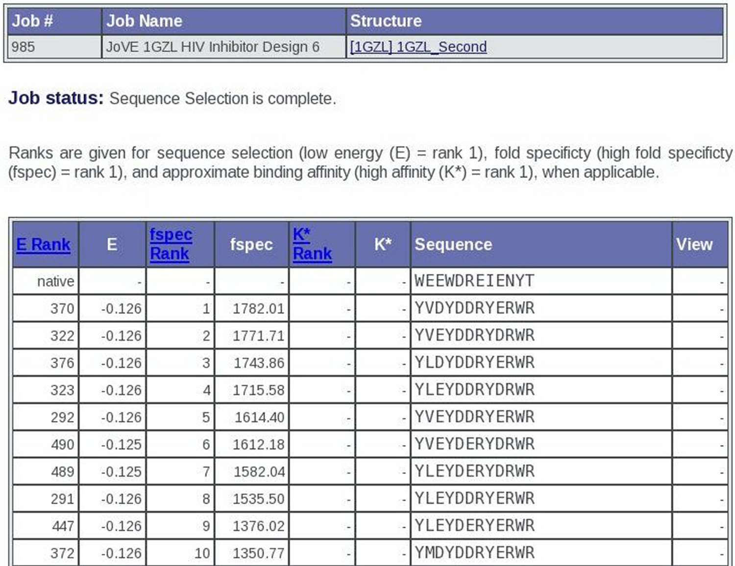Select job number 985 cell
Viewport: 735px width, 566px height.
coord(55,47)
